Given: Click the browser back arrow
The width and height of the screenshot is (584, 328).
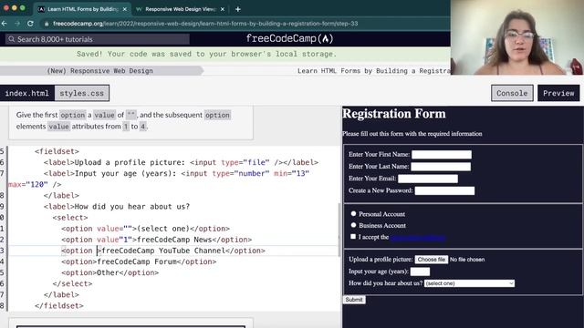Looking at the screenshot, I should (x=5, y=24).
